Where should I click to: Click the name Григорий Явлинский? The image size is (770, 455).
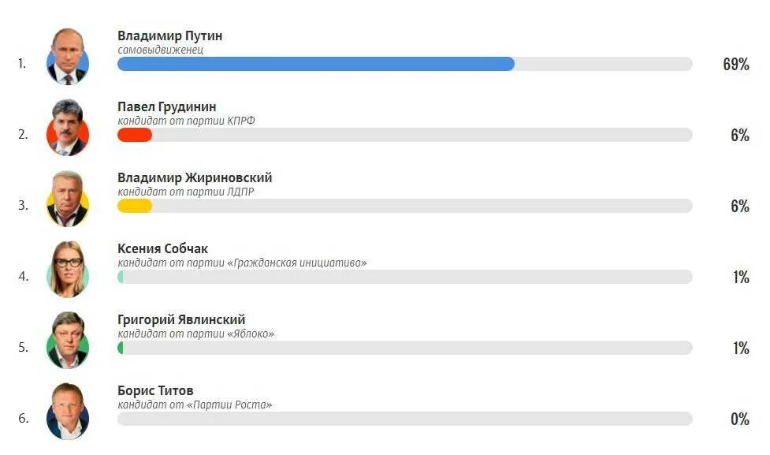tap(181, 319)
